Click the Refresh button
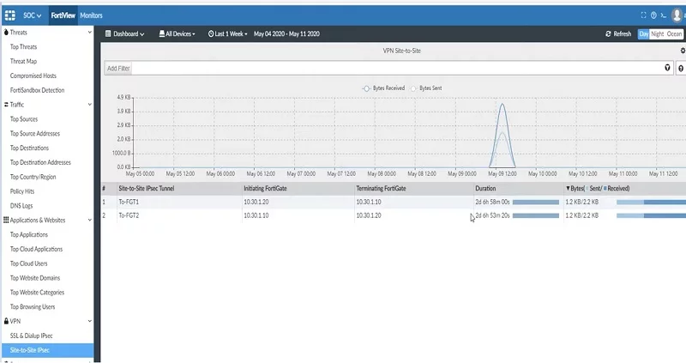Image resolution: width=686 pixels, height=363 pixels. [x=618, y=33]
